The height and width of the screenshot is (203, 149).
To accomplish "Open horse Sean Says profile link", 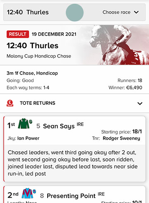I will point(59,126).
